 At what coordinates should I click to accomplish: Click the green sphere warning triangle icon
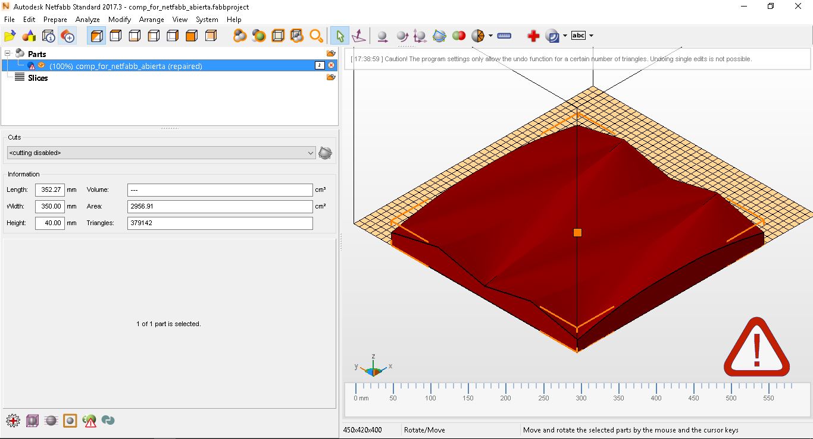click(x=89, y=421)
